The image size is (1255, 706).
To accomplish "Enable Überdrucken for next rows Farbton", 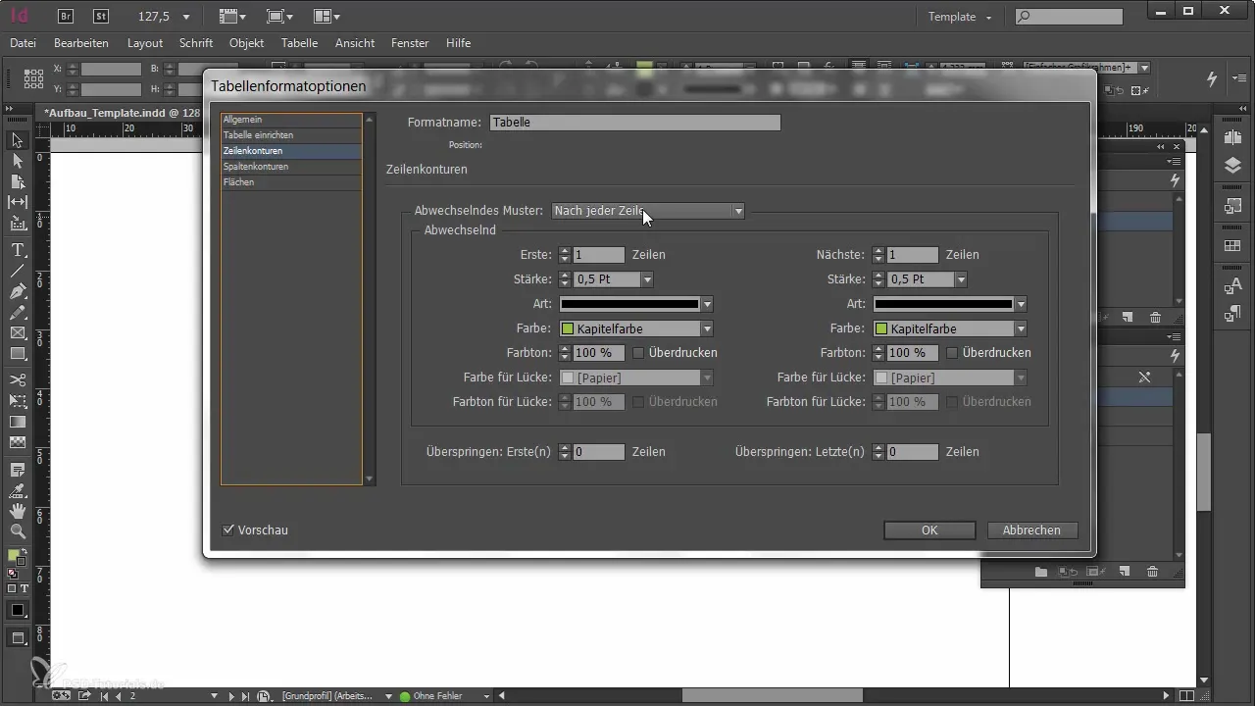I will coord(952,352).
